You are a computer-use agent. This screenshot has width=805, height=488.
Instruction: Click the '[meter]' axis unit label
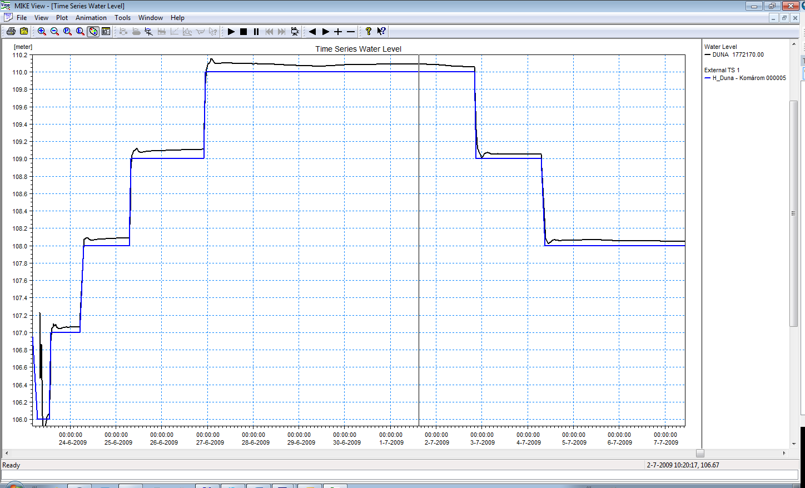(23, 47)
